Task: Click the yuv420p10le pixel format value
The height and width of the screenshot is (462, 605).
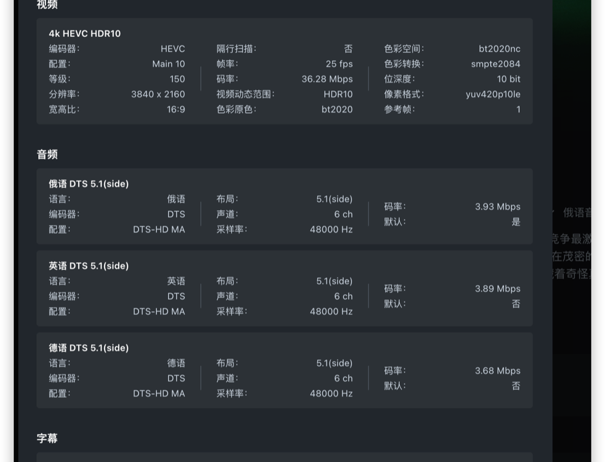Action: pos(492,94)
